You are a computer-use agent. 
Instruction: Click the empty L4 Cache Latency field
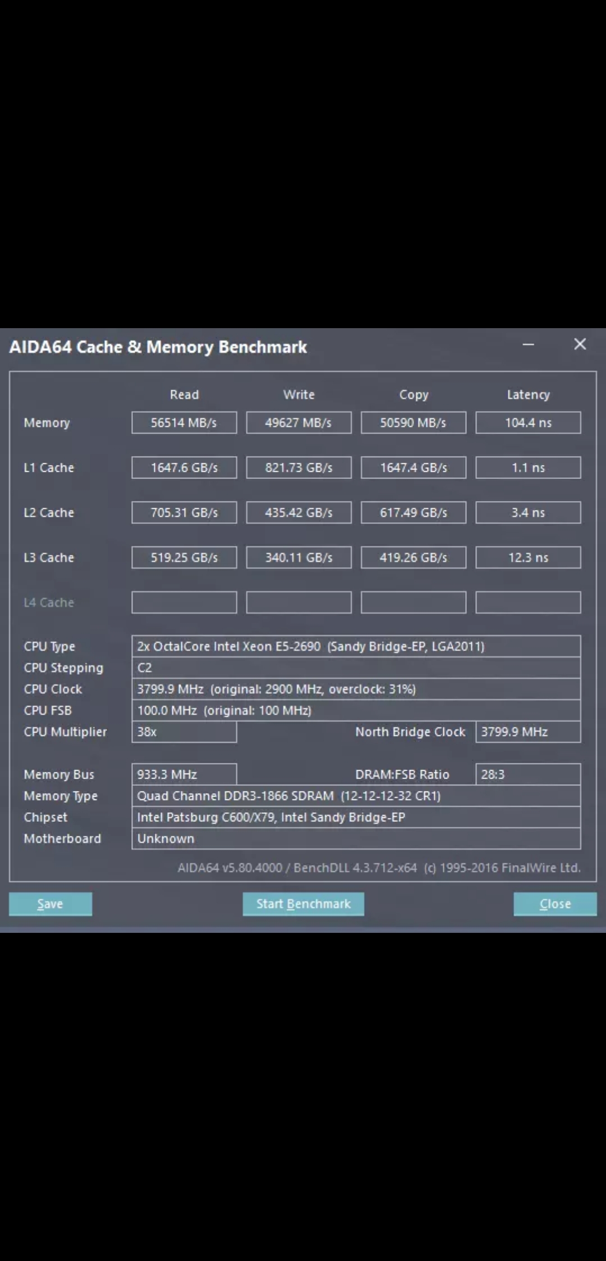click(528, 602)
